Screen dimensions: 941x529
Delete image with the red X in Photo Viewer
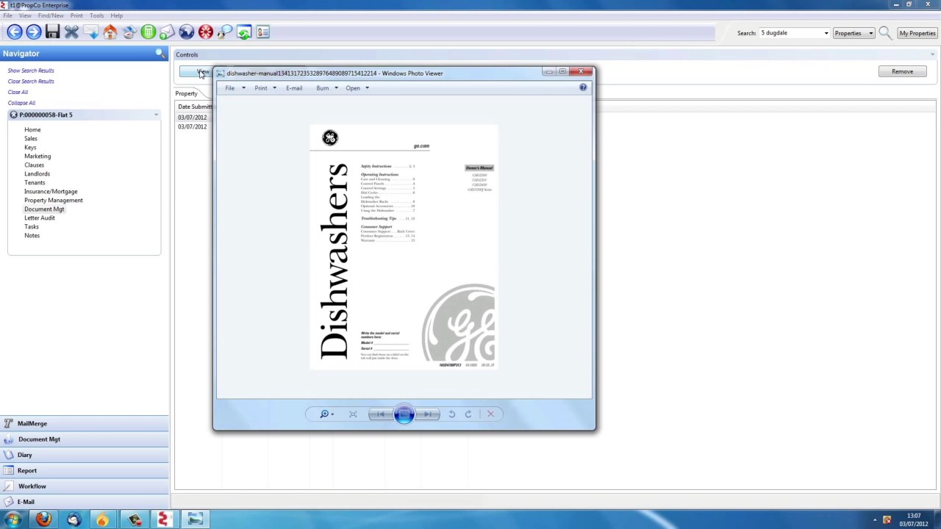(x=490, y=414)
